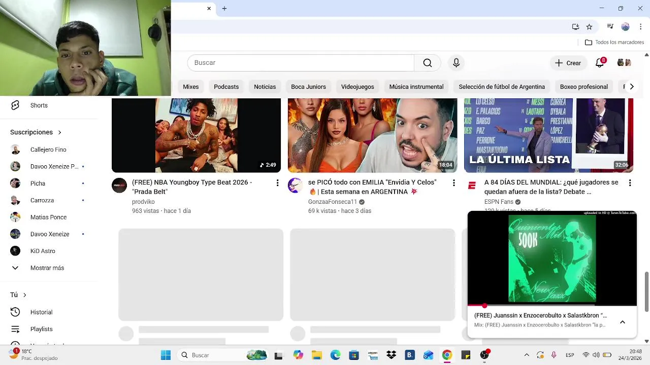This screenshot has height=365, width=650.
Task: Open options for the NBA Youngboy video
Action: pyautogui.click(x=277, y=182)
